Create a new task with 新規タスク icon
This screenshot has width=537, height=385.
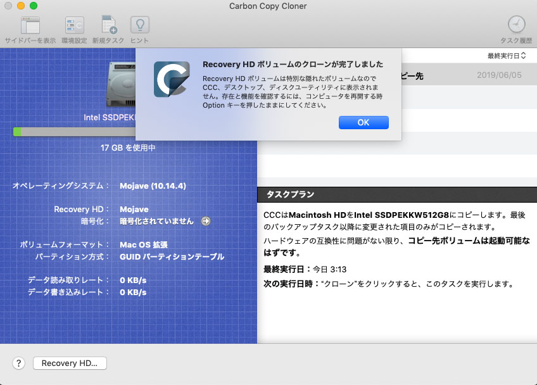tap(108, 25)
